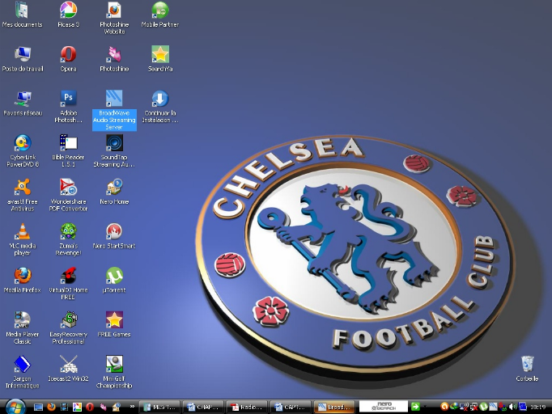Open the Mes documents desktop icon
This screenshot has width=552, height=414.
click(22, 15)
